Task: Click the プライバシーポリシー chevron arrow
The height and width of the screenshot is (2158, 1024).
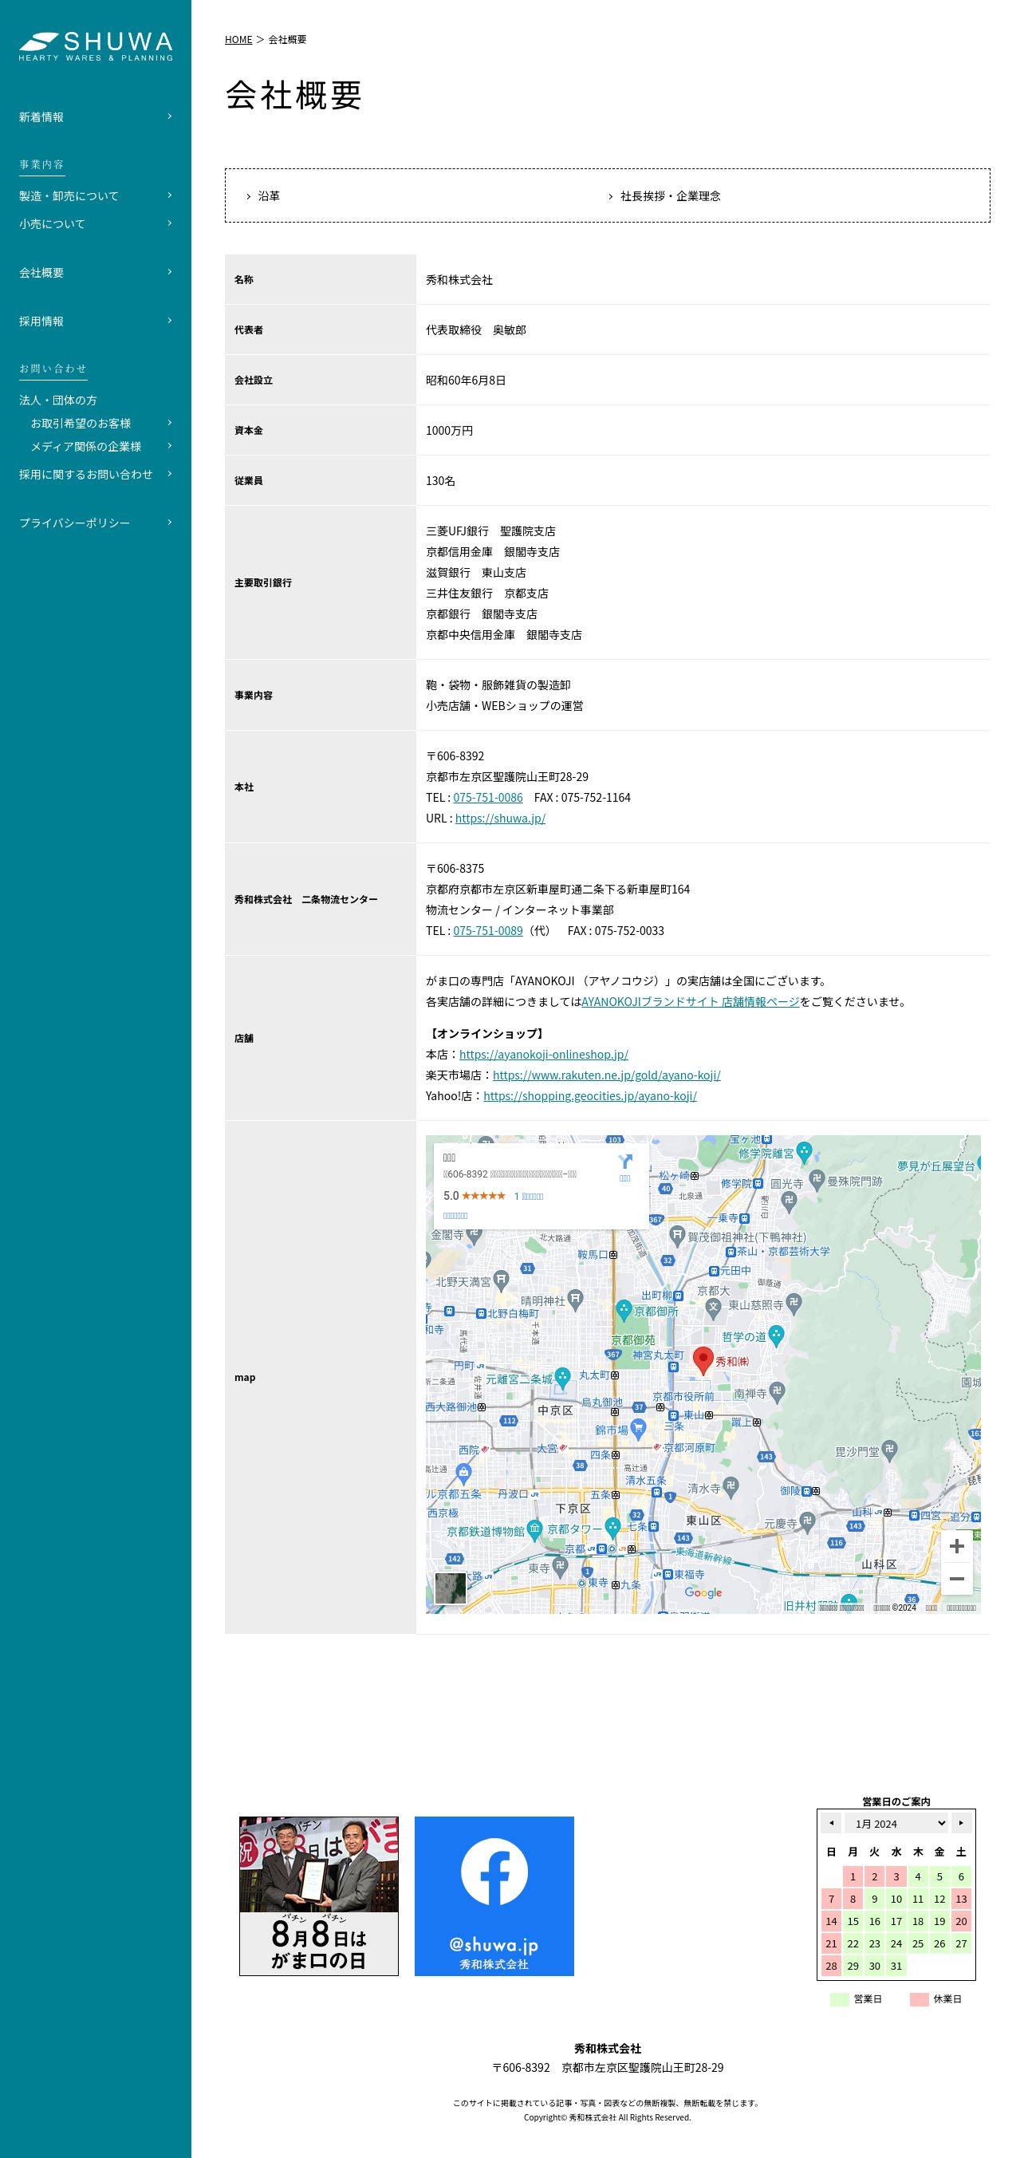Action: pos(169,523)
